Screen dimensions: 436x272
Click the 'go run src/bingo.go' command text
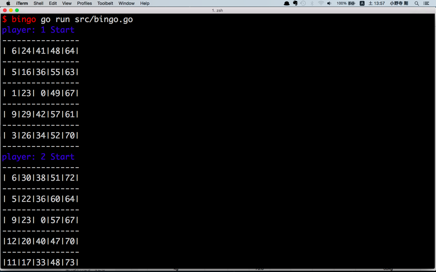pyautogui.click(x=87, y=19)
